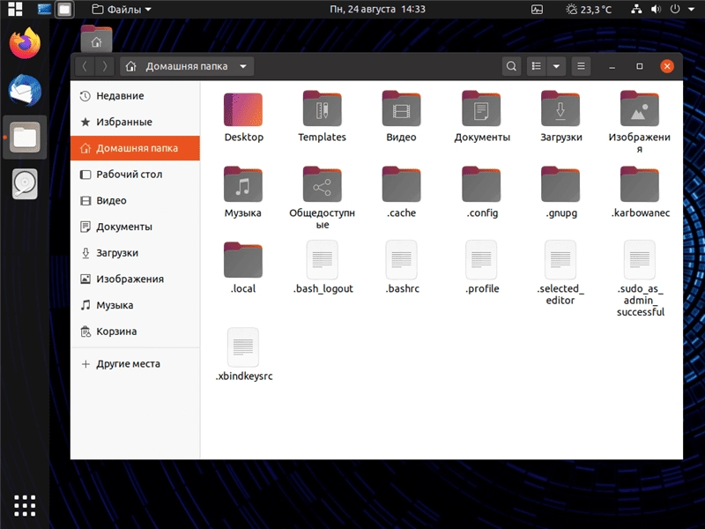Open the disk drive dock icon
This screenshot has height=529, width=705.
pos(26,183)
